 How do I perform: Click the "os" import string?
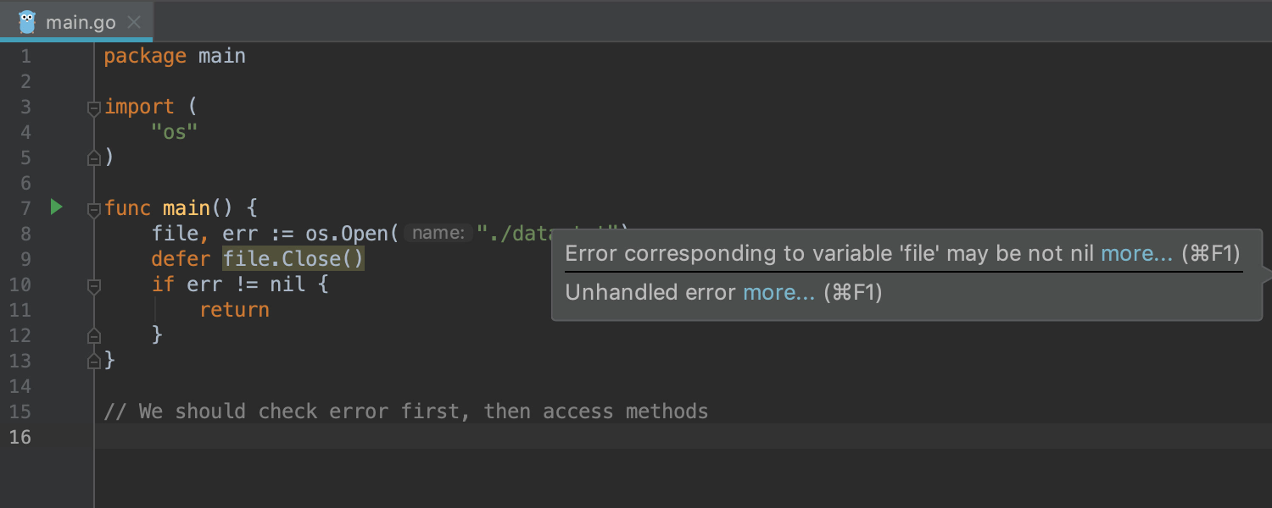[174, 132]
